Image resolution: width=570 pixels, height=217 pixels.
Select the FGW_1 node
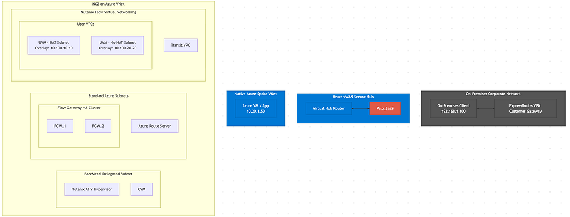pos(60,126)
